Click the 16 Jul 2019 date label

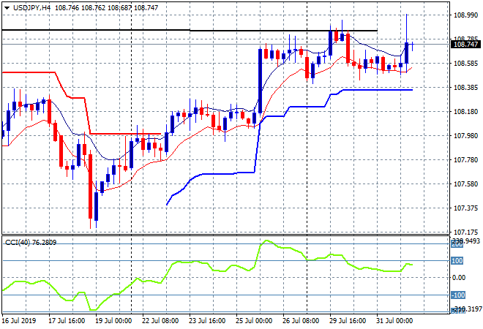click(x=19, y=321)
